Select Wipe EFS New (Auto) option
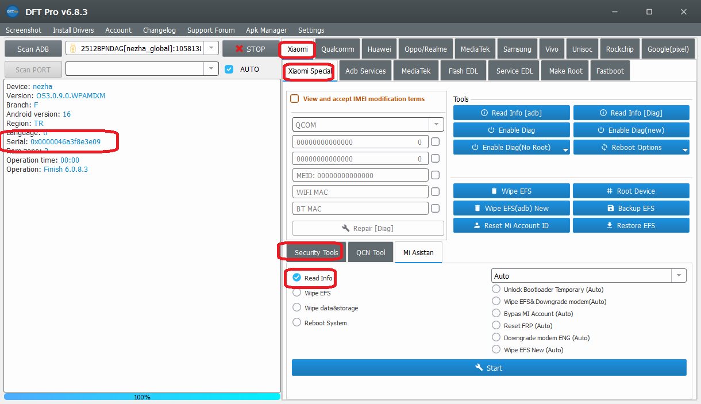This screenshot has width=701, height=404. point(496,349)
